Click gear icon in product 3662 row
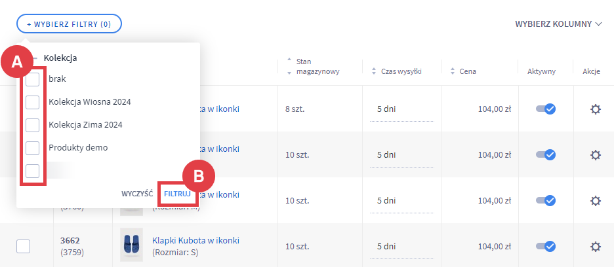614x267 pixels. [595, 246]
